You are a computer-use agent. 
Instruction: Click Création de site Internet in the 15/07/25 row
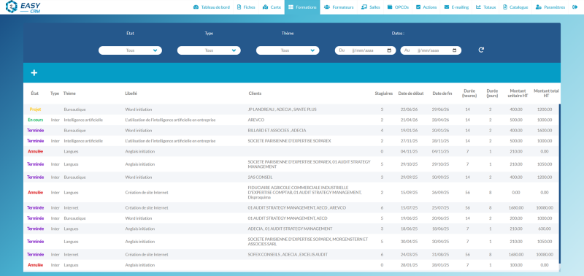point(147,208)
